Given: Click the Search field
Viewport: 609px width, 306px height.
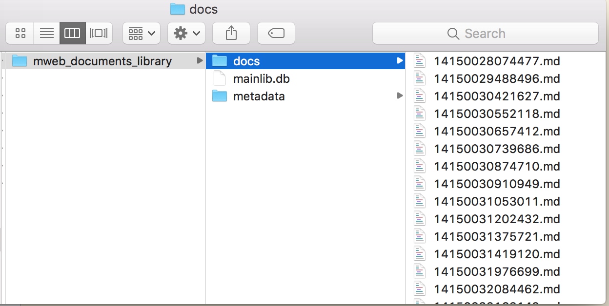Looking at the screenshot, I should click(x=485, y=34).
